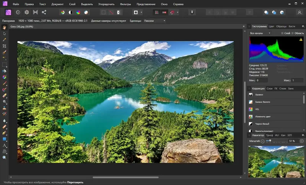
Task: Choose the Healing Brush bandage tool
Action: click(x=4, y=127)
